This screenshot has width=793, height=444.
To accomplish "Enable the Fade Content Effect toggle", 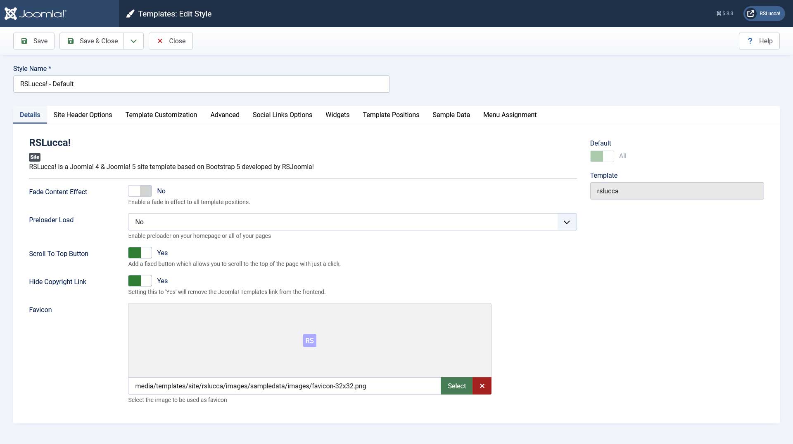I will 140,191.
